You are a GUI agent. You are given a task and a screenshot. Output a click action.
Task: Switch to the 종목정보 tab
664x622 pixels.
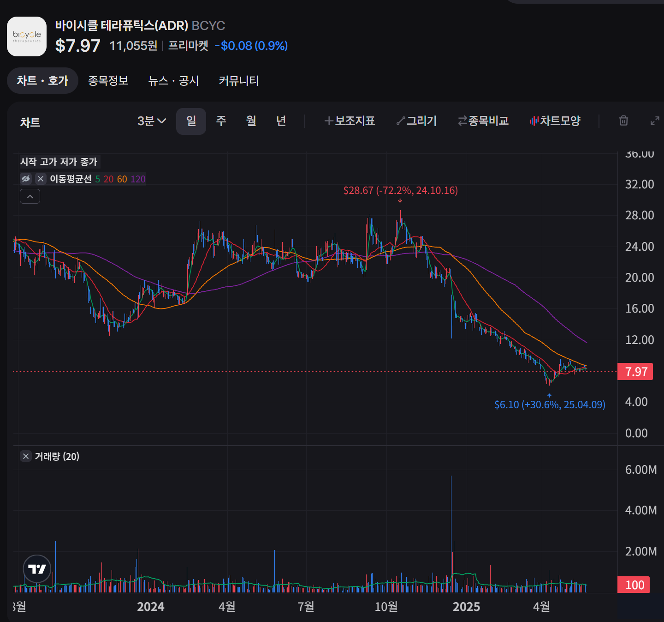pyautogui.click(x=108, y=81)
